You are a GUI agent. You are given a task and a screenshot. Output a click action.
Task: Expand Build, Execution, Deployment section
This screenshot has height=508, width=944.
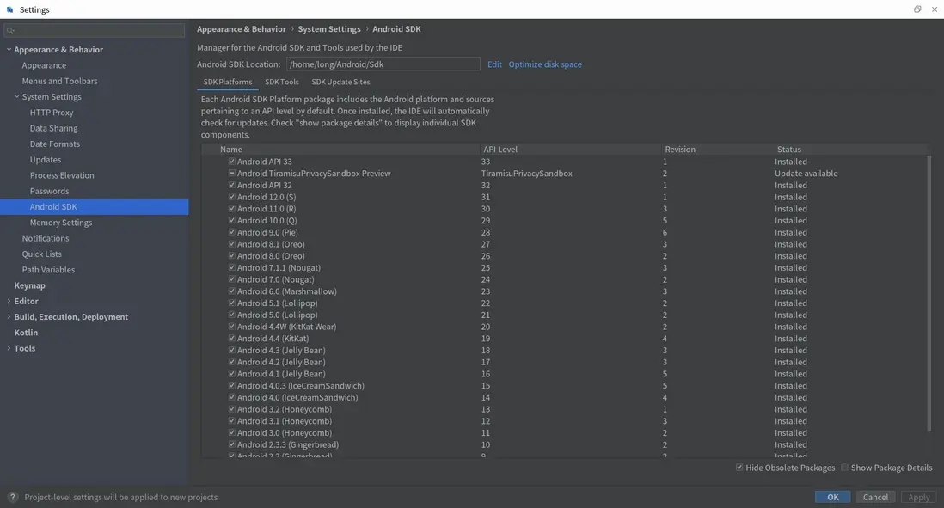coord(9,317)
